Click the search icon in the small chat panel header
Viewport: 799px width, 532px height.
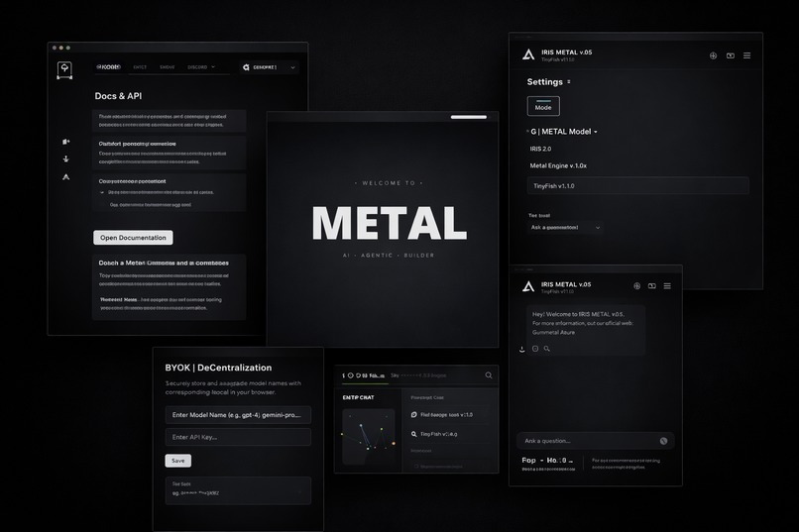(488, 375)
